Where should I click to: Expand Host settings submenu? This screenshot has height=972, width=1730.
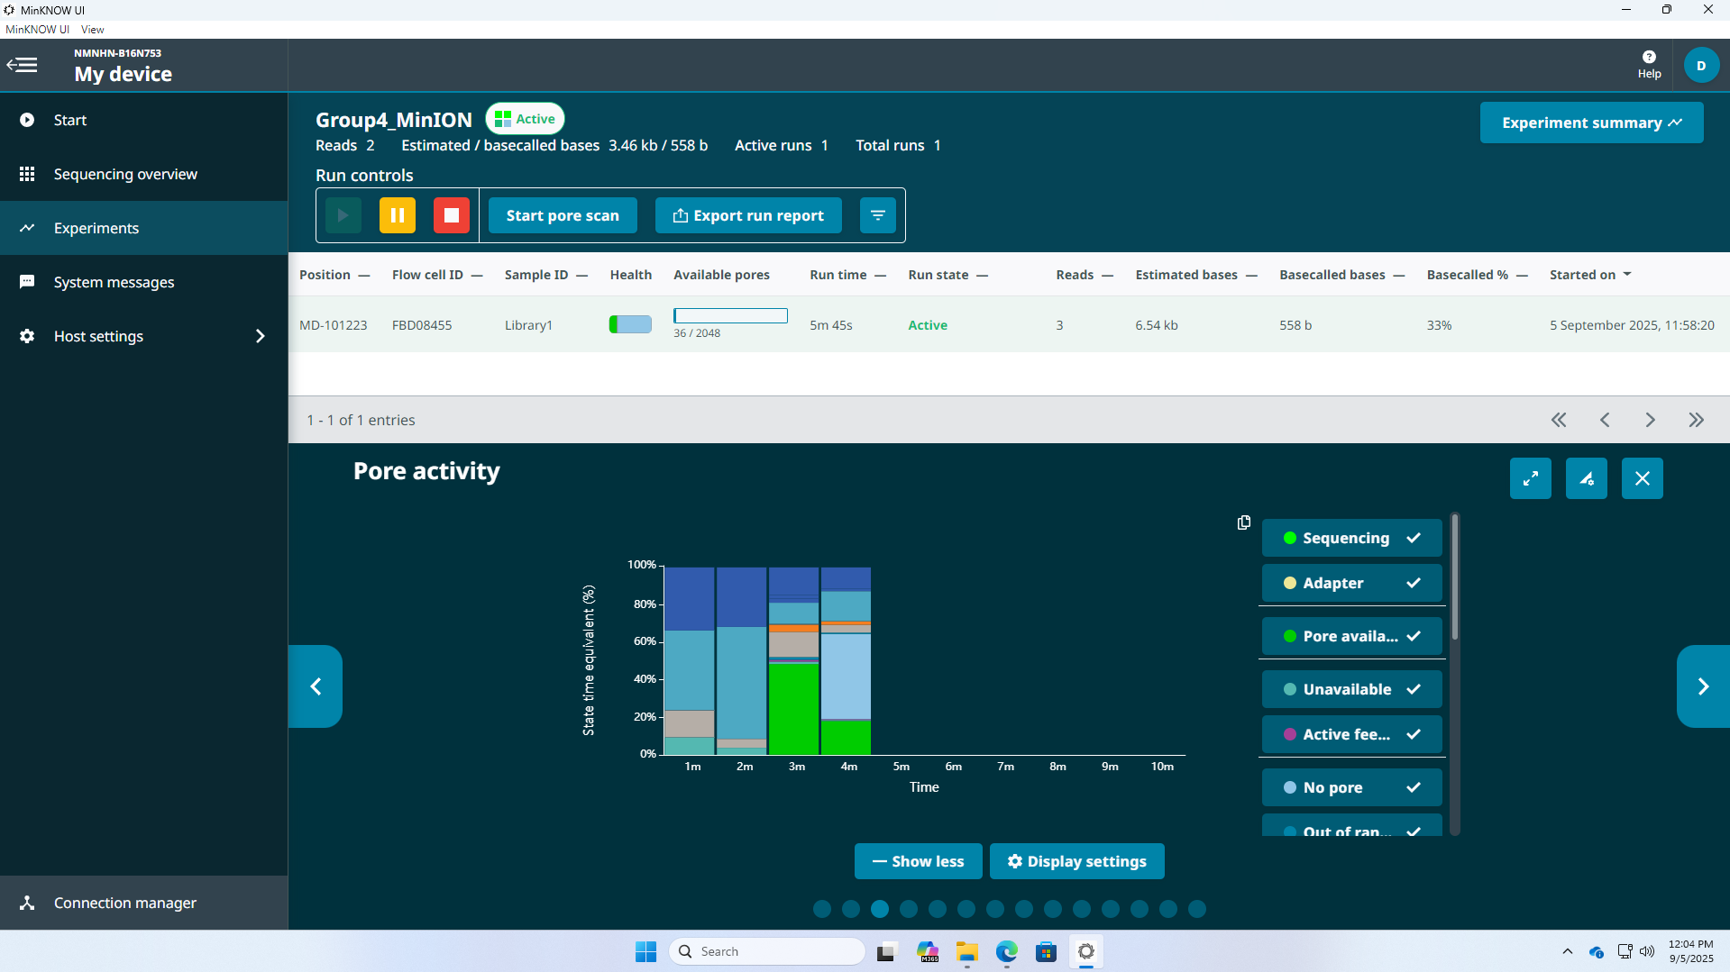coord(260,336)
